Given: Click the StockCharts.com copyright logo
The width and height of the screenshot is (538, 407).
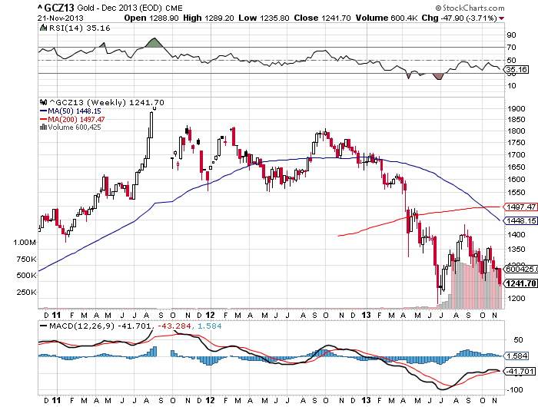Looking at the screenshot, I should [470, 8].
